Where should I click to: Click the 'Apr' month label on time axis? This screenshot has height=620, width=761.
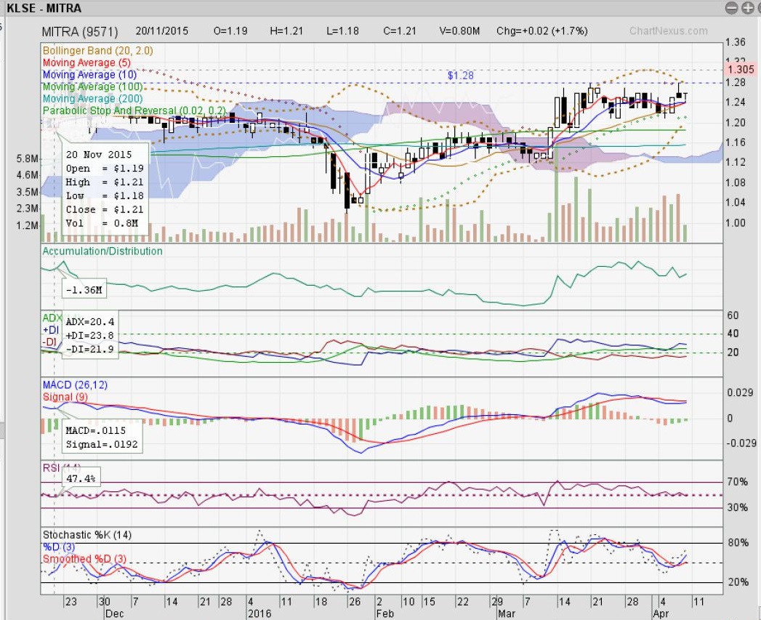coord(661,613)
